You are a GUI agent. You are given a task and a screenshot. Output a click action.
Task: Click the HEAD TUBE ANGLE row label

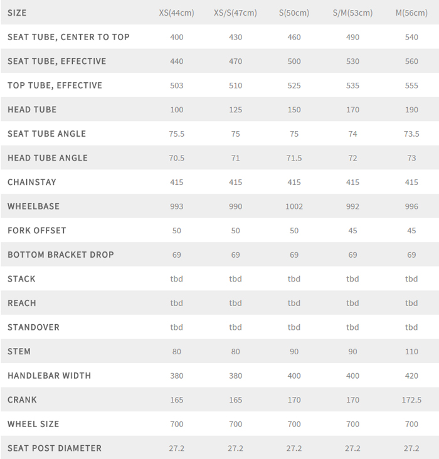(48, 158)
